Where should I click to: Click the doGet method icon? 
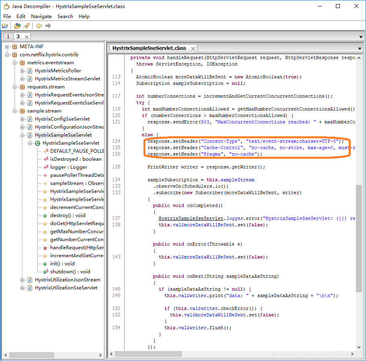(45, 224)
